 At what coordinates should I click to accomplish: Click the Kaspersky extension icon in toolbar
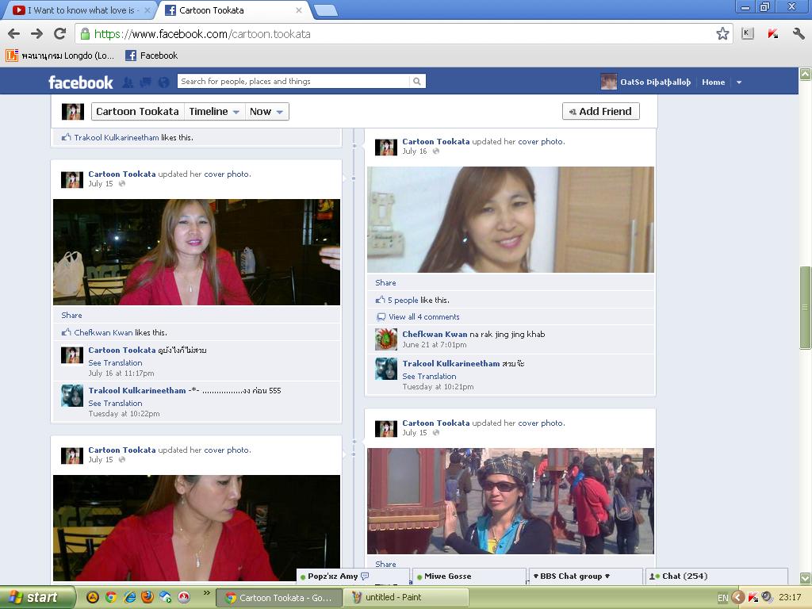772,33
